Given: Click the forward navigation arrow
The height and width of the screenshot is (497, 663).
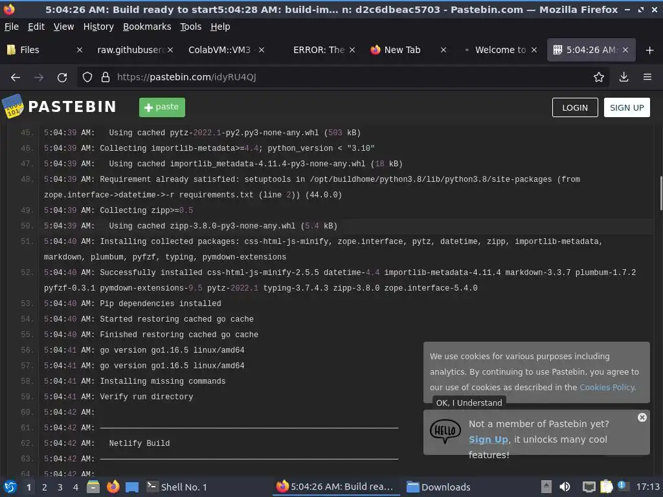Looking at the screenshot, I should pyautogui.click(x=39, y=78).
